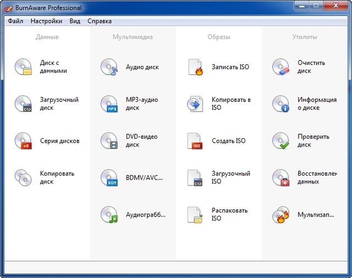Click the Записать ISO flame icon
Screen dimensions: 352x278
pos(195,67)
